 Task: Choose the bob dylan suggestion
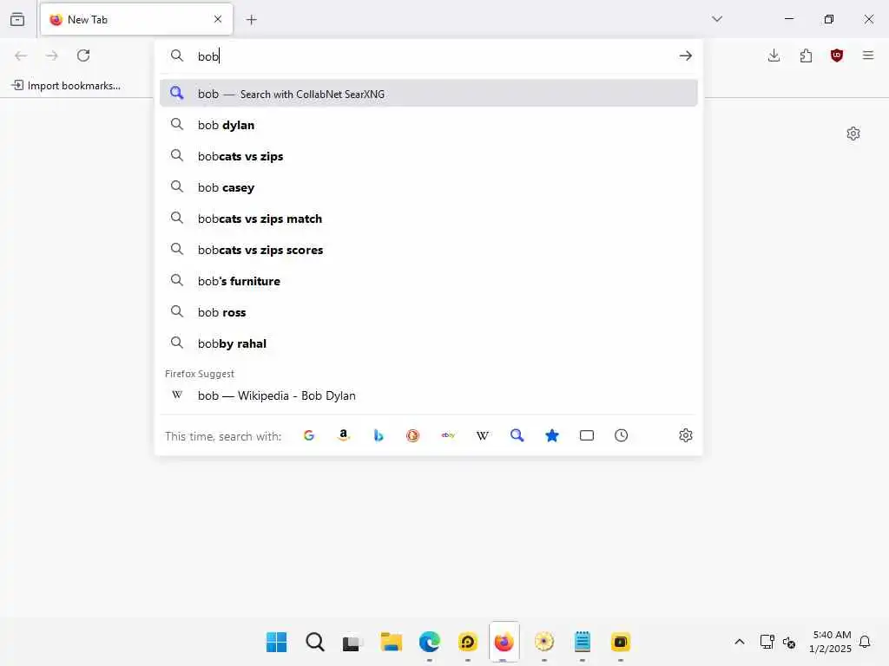click(x=429, y=125)
